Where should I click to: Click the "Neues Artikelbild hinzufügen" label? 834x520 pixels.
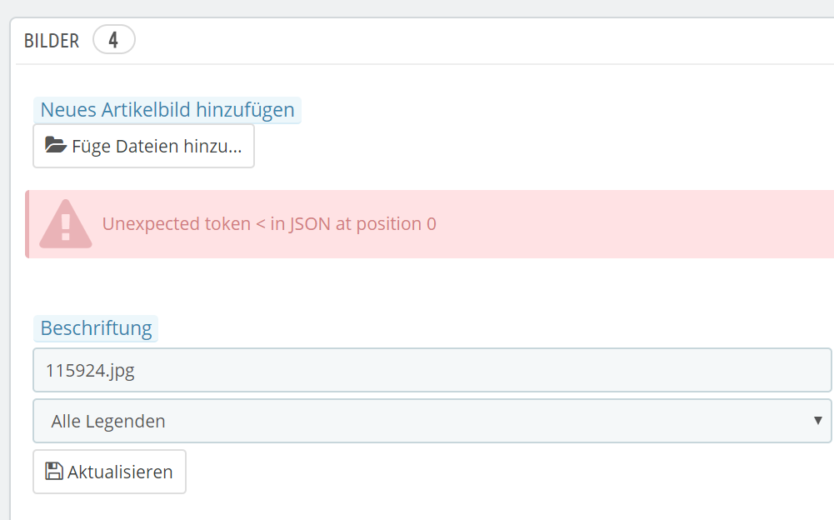point(167,110)
